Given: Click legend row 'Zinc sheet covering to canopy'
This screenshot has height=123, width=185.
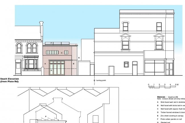Looking at the screenshot, I should [x=170, y=116].
